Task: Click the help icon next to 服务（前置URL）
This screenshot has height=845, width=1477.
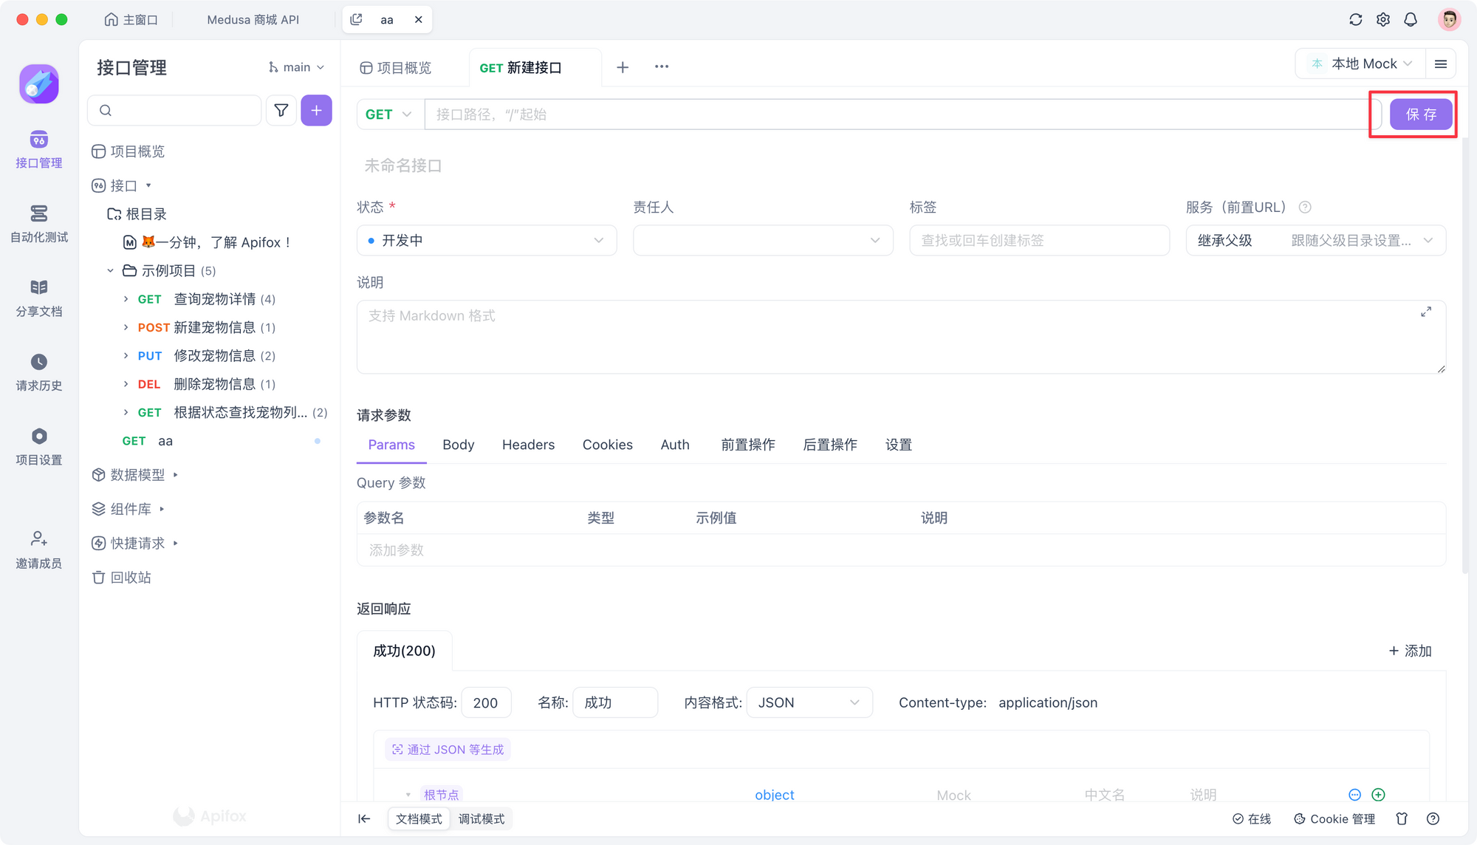Action: click(x=1305, y=208)
